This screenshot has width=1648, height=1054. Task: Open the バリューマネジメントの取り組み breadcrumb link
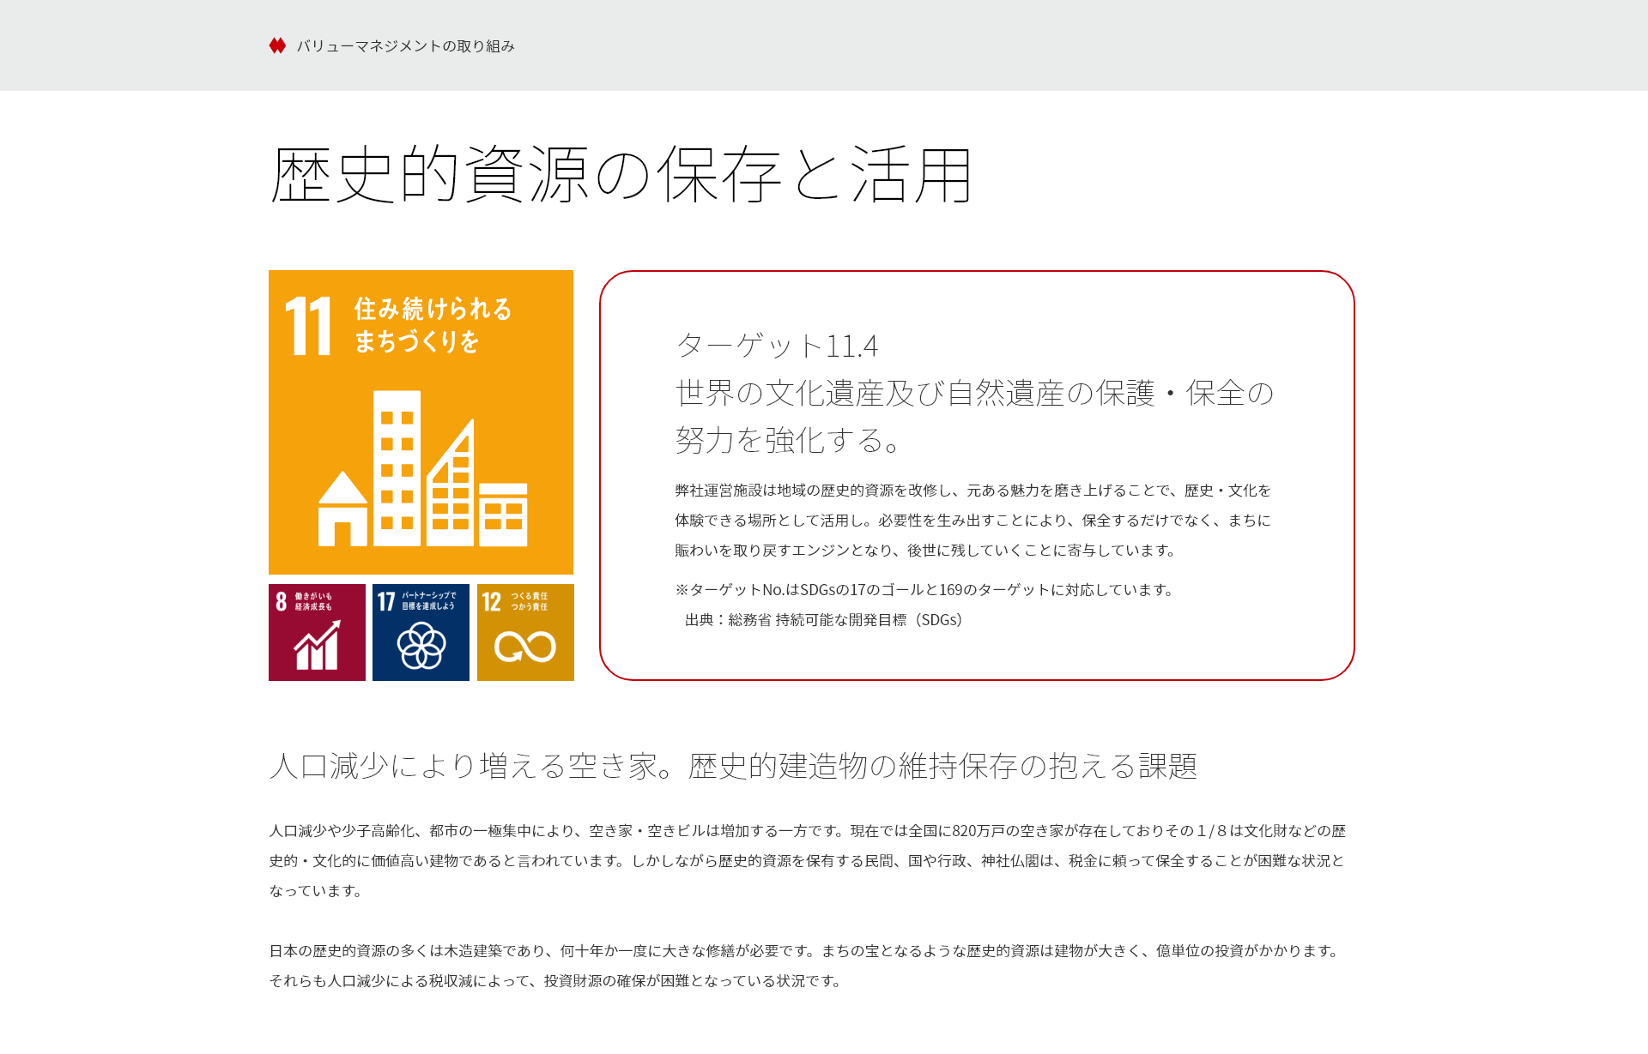405,46
